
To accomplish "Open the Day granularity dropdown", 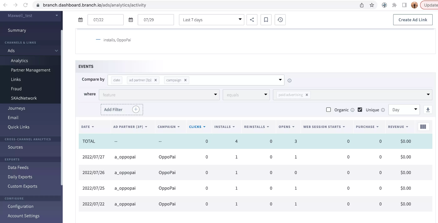I will pyautogui.click(x=404, y=110).
